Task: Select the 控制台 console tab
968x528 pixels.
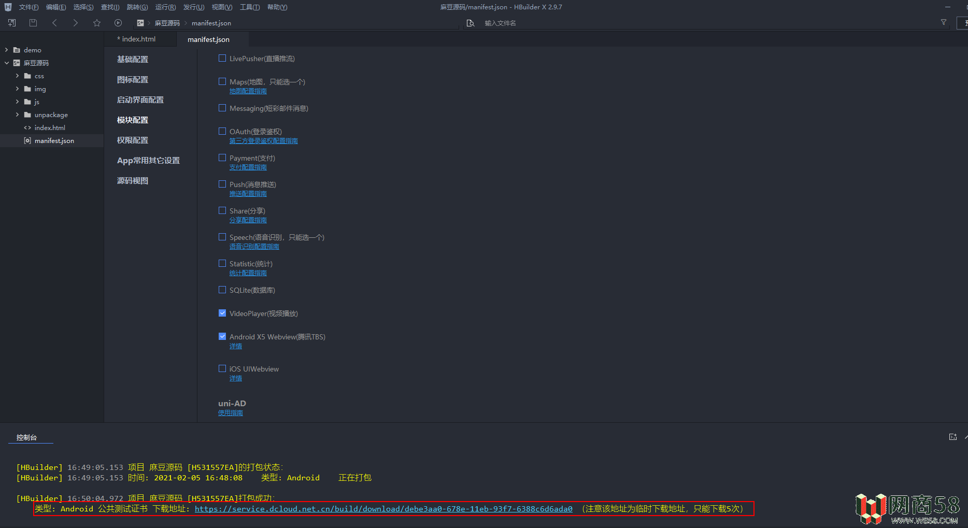Action: (x=26, y=437)
